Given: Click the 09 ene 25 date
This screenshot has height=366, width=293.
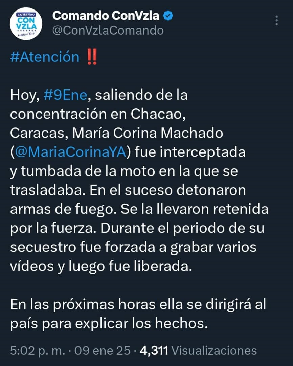Looking at the screenshot, I should tap(102, 351).
